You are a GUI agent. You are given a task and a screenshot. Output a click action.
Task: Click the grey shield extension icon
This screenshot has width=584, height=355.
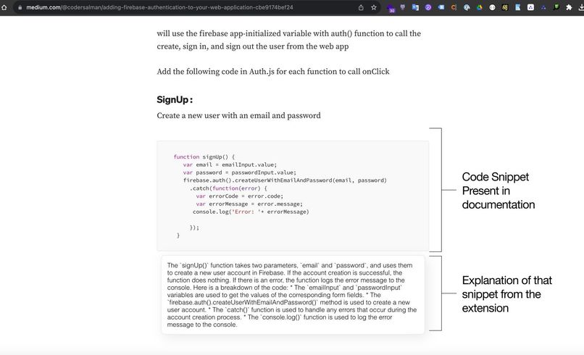[403, 7]
